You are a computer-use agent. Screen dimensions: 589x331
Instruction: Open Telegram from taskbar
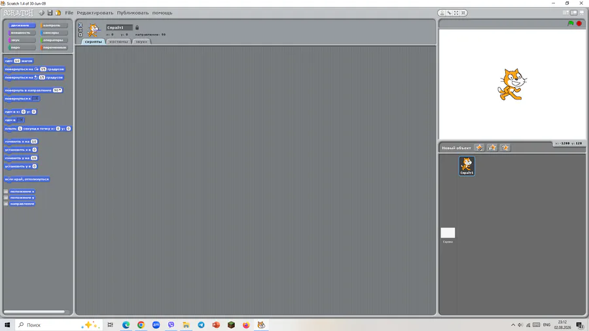click(x=201, y=325)
